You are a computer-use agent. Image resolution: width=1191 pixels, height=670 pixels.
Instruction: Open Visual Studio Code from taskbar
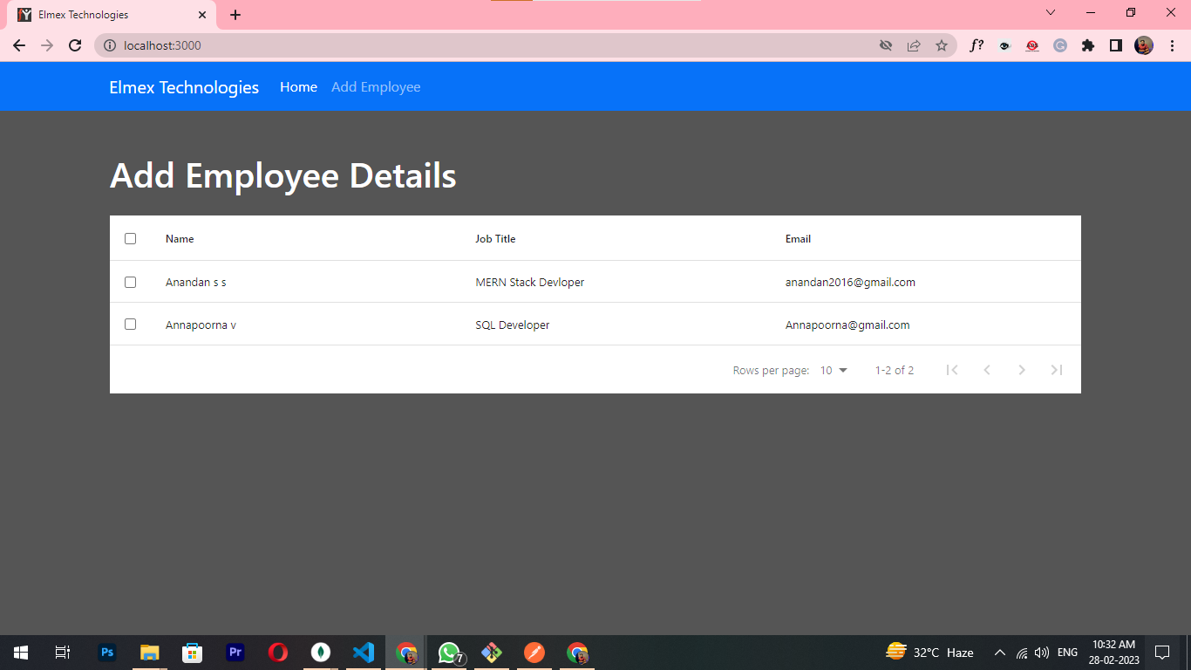point(364,653)
